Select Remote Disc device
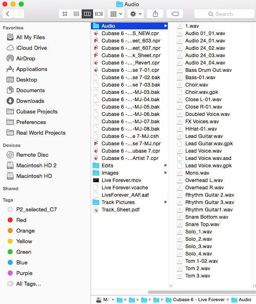Image resolution: width=256 pixels, height=304 pixels. pos(27,155)
